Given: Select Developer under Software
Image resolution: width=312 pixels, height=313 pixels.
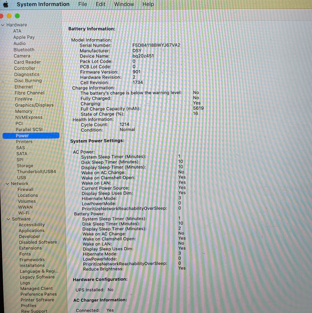Looking at the screenshot, I should pyautogui.click(x=29, y=237).
